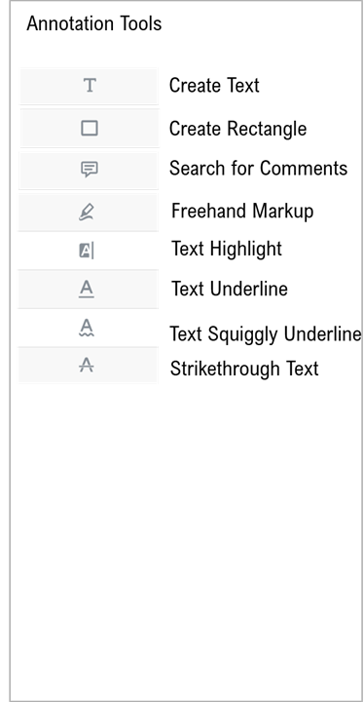This screenshot has width=364, height=702.
Task: Click the Strikethrough Text crossed-A icon
Action: pos(87,366)
